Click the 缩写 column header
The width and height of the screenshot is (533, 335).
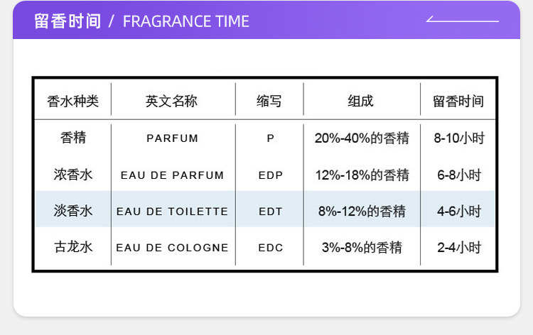click(x=269, y=101)
